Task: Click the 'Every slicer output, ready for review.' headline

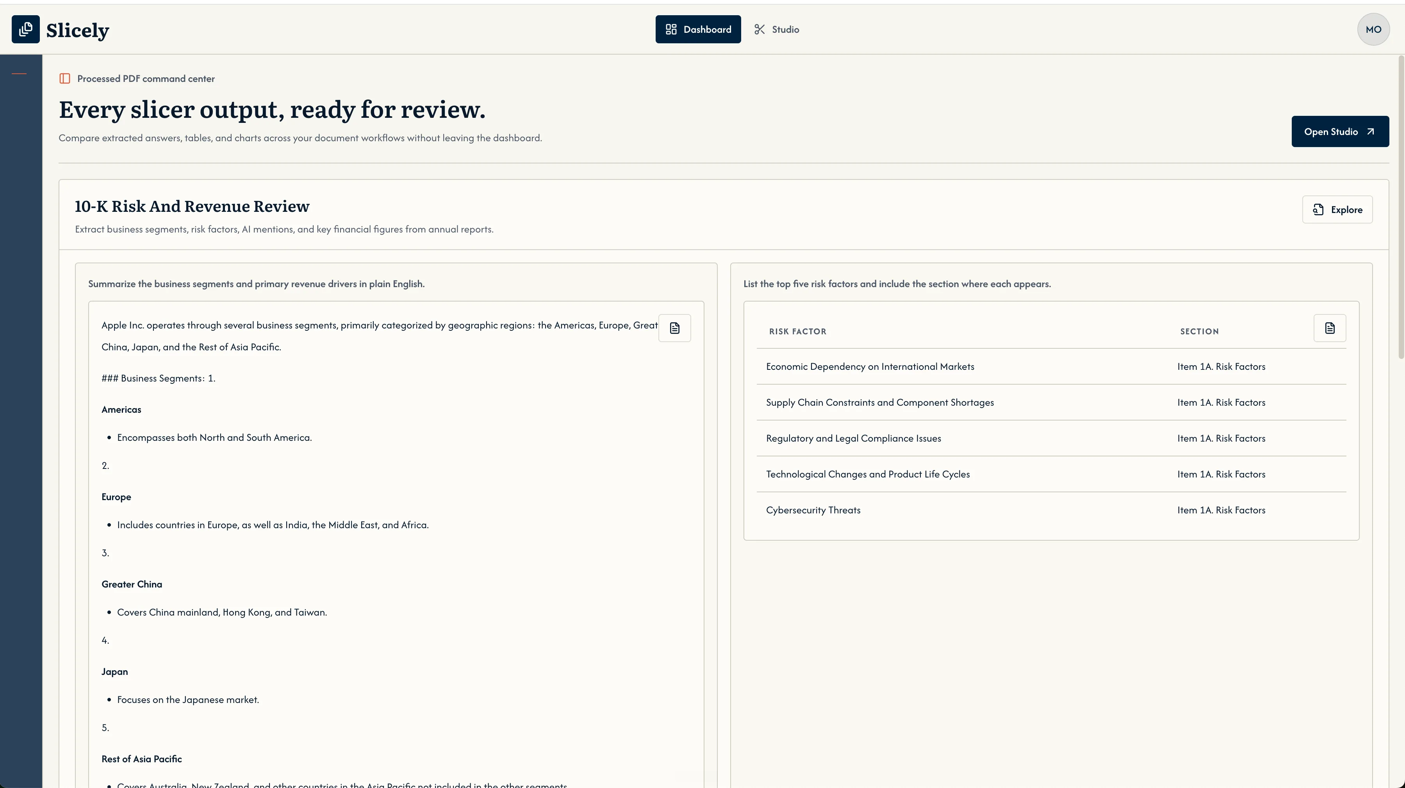Action: click(272, 110)
